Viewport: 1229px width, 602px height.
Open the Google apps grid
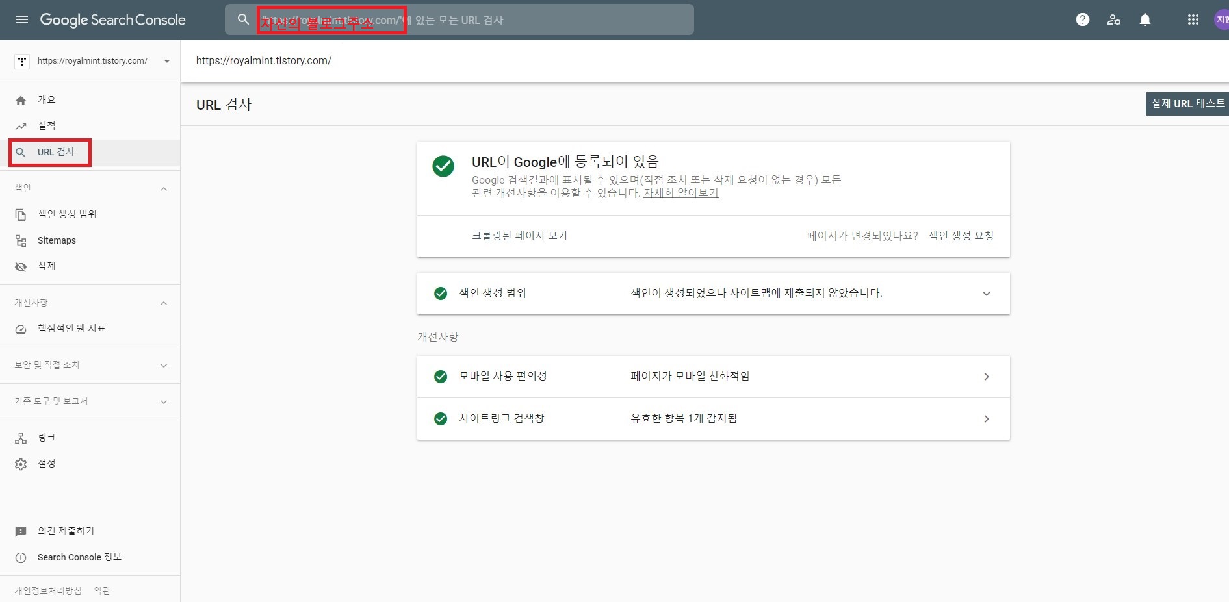(1193, 19)
